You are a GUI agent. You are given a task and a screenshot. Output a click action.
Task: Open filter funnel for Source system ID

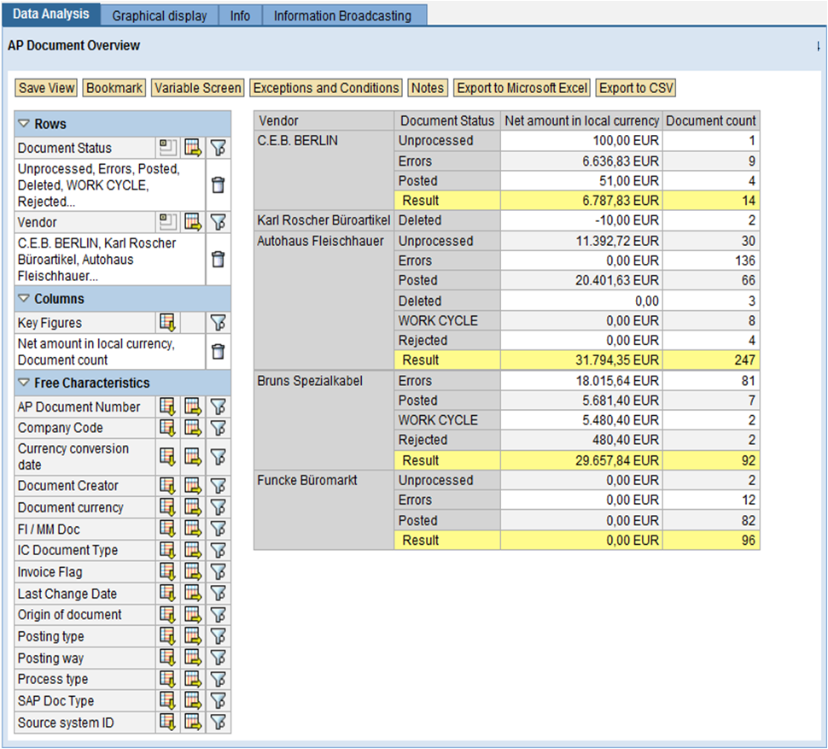218,722
